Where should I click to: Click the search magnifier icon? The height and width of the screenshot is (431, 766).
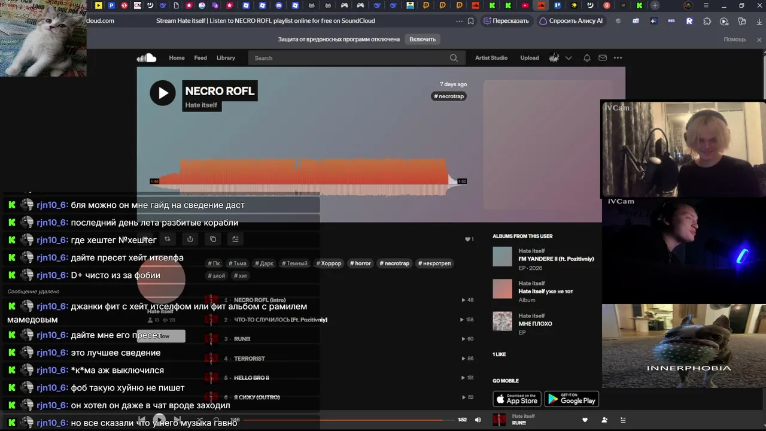454,58
